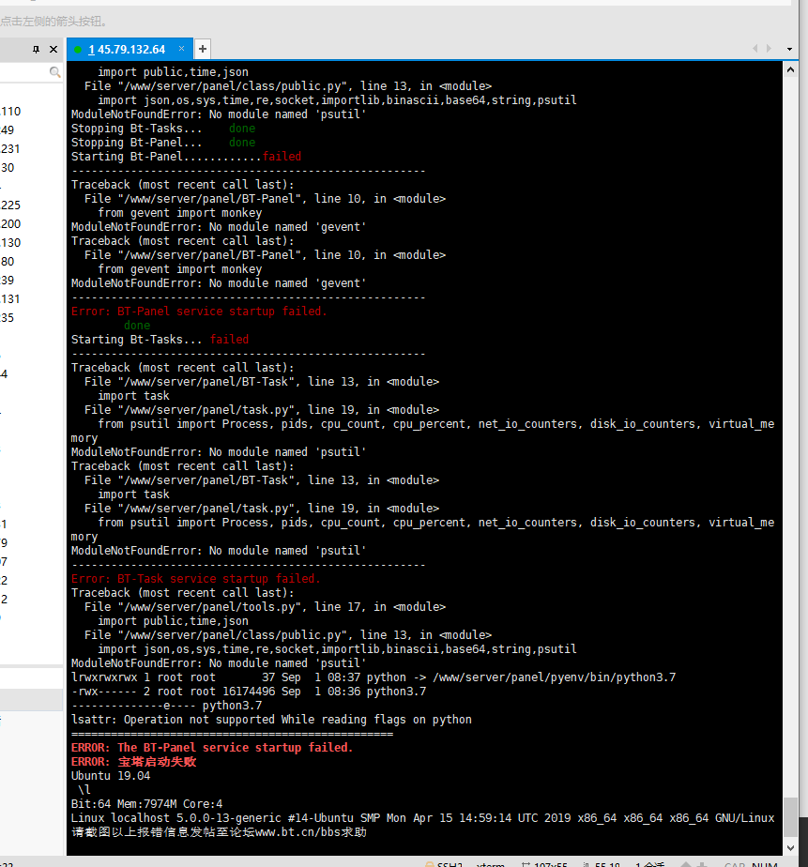The width and height of the screenshot is (808, 867).
Task: Click 'Ubuntu 19.04' text
Action: [111, 776]
